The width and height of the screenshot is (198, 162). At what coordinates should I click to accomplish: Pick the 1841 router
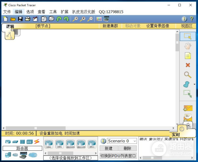[x=49, y=144]
